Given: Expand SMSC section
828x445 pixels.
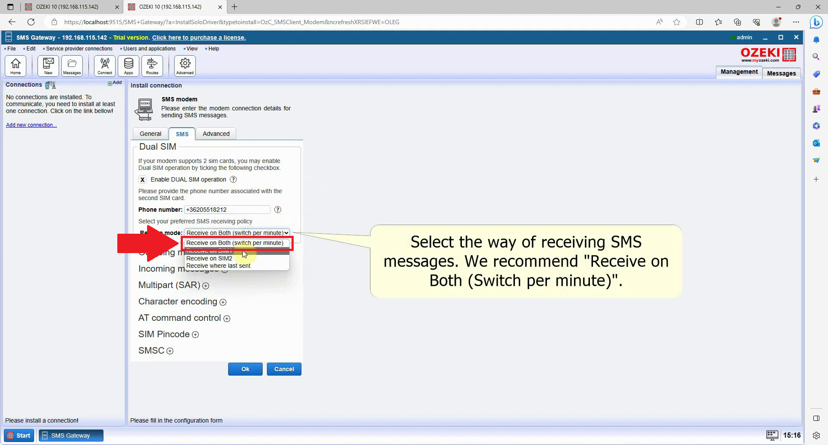Looking at the screenshot, I should [170, 351].
